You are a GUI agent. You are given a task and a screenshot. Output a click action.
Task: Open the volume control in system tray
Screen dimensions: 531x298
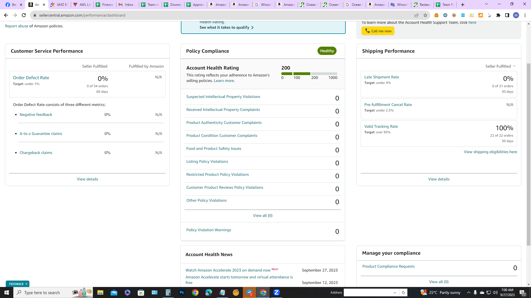[x=495, y=292]
